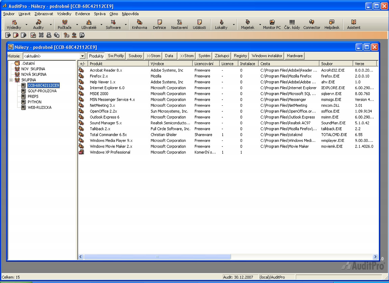The image size is (389, 283).
Task: Open the Audity dropdown arrow
Action: pyautogui.click(x=51, y=25)
